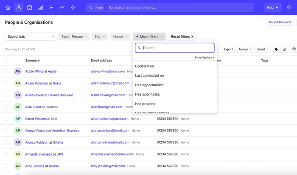This screenshot has height=175, width=297.
Task: Open the American Express organisation link
Action: click(65, 131)
